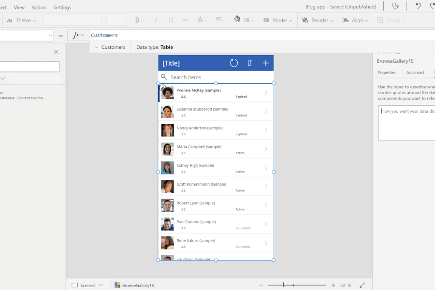This screenshot has height=290, width=435.
Task: Open the Align dropdown menu
Action: point(355,20)
